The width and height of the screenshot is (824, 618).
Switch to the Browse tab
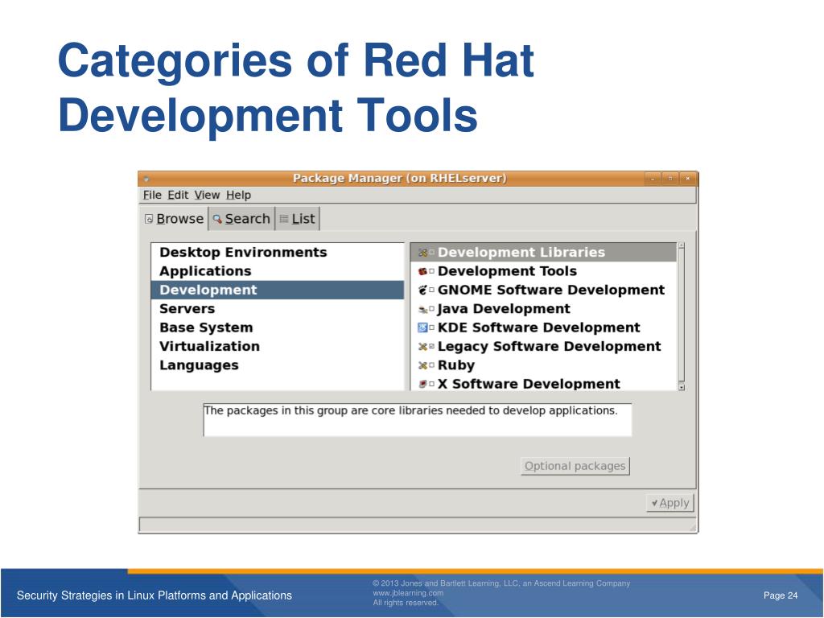tap(174, 219)
